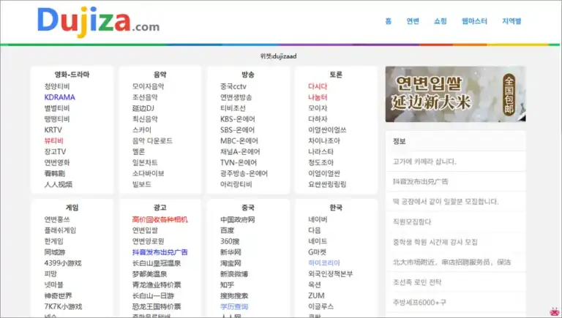Click the blue 하이코리아 link

tap(324, 263)
